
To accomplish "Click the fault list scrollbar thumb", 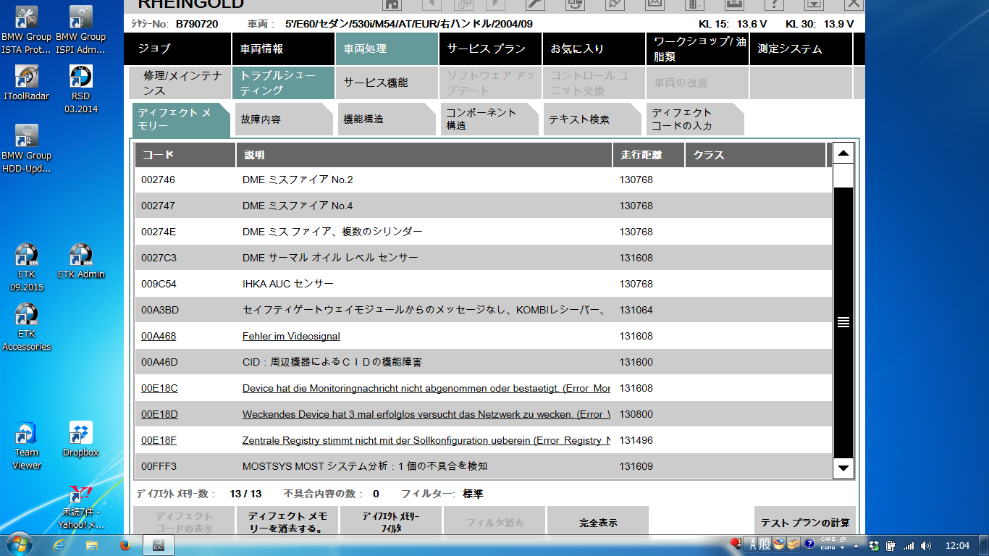I will pos(843,323).
